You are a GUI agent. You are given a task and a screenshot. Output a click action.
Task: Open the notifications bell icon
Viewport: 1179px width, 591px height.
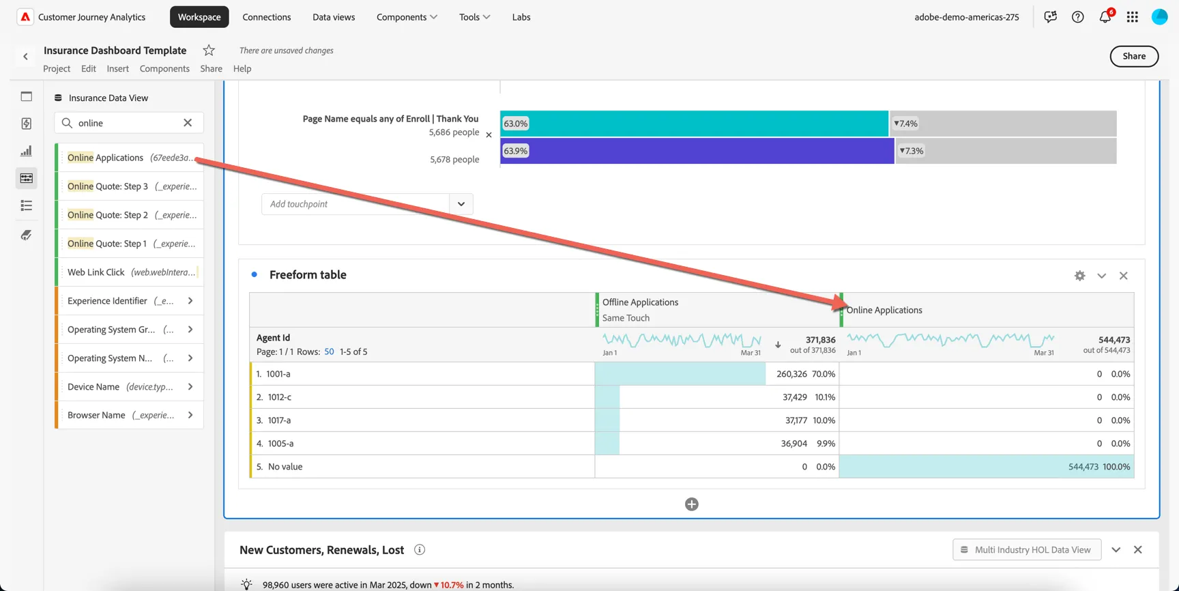1105,17
